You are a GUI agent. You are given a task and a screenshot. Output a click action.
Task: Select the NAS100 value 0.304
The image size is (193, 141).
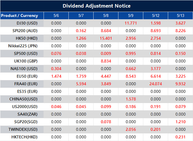click(56, 69)
